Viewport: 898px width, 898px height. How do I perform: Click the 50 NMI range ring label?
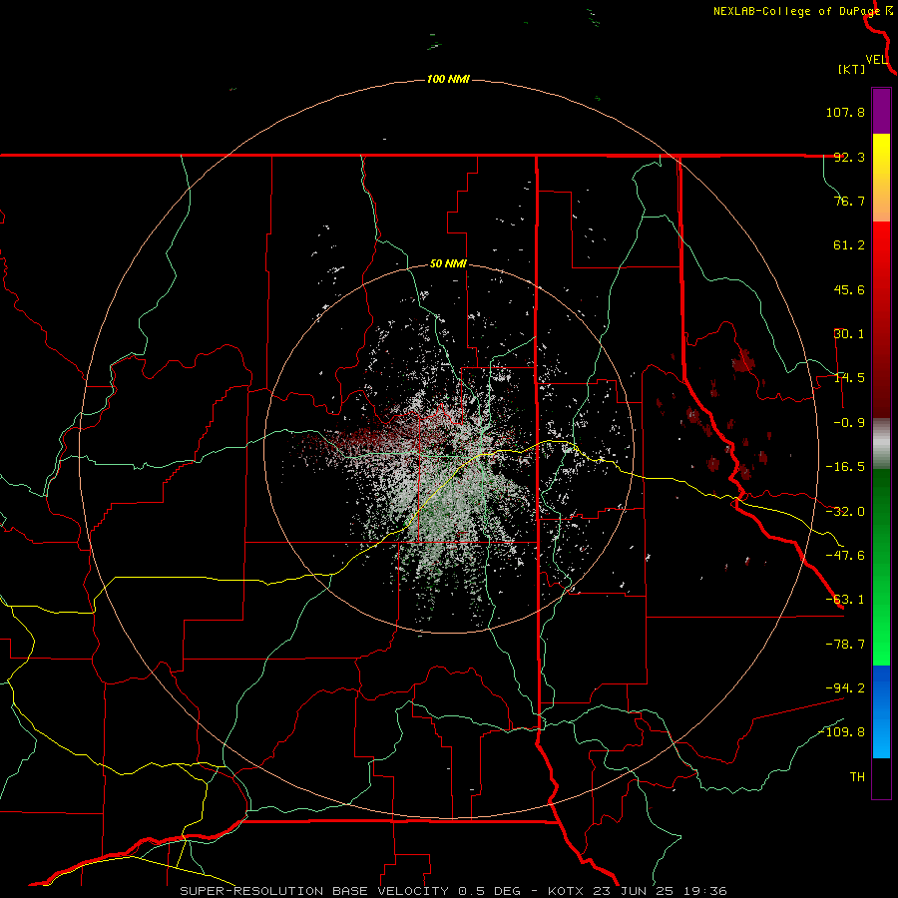coord(448,264)
